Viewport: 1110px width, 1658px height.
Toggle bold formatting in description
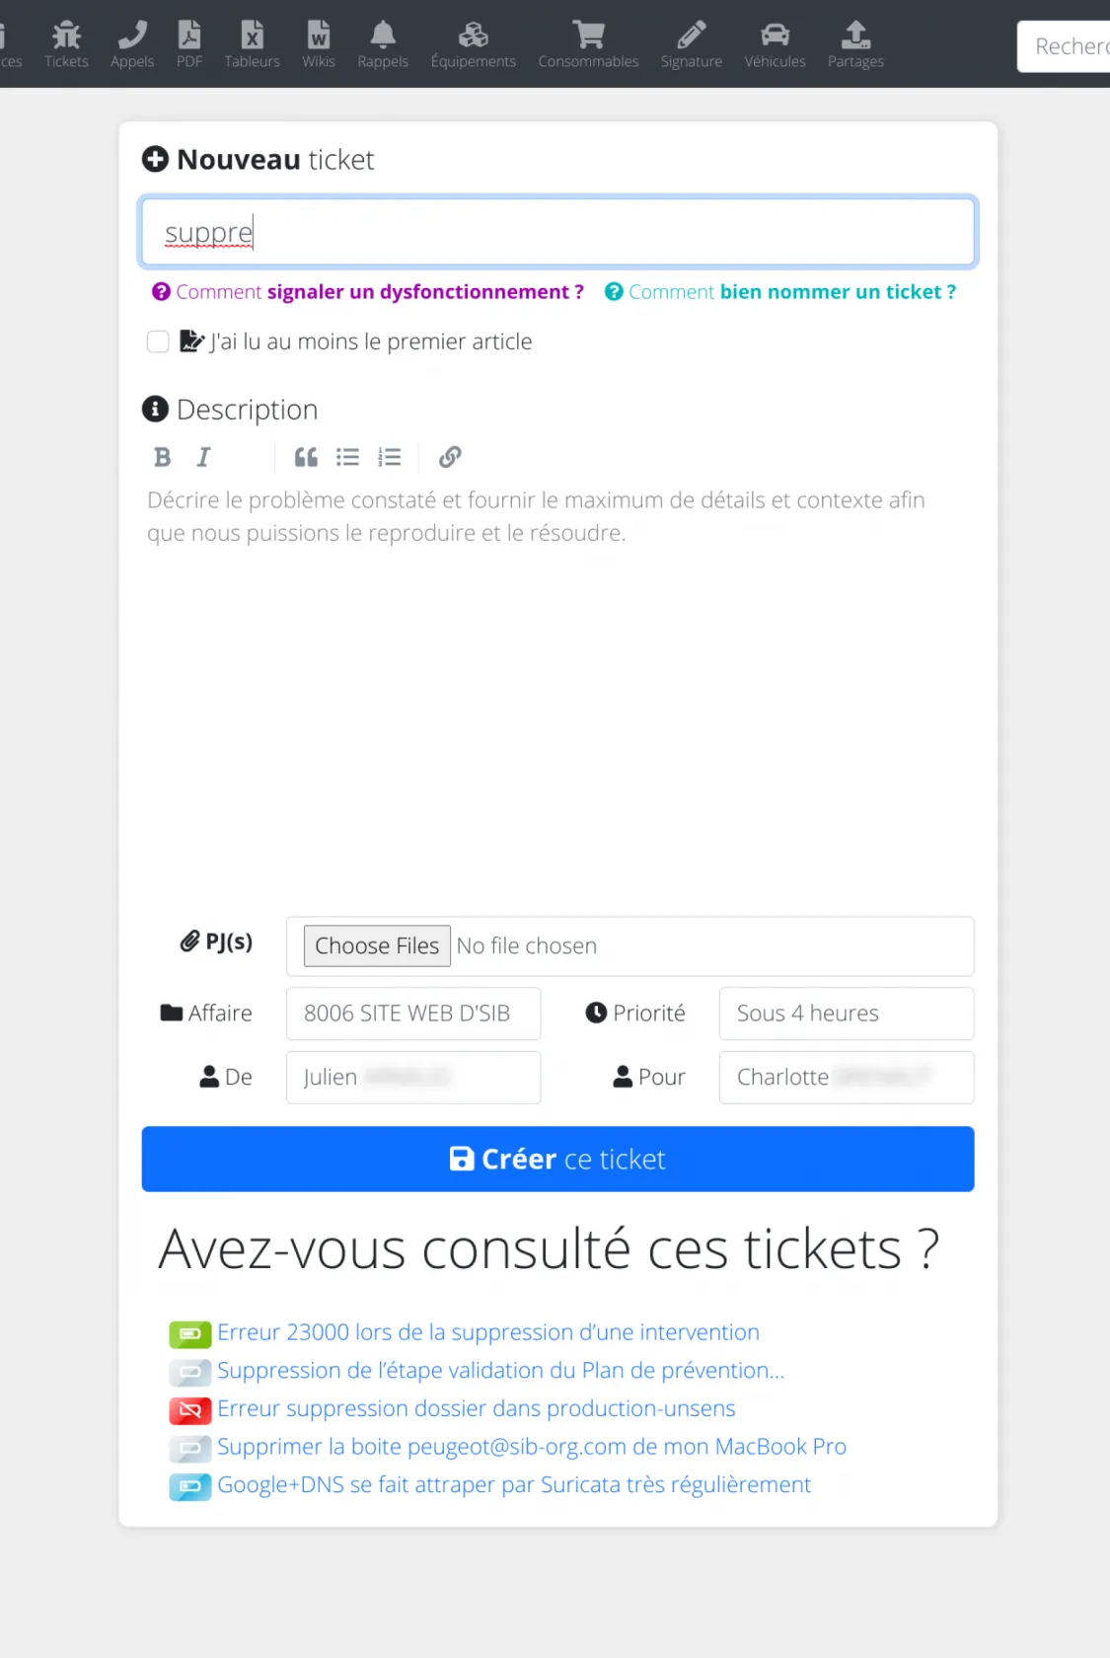[x=163, y=457]
